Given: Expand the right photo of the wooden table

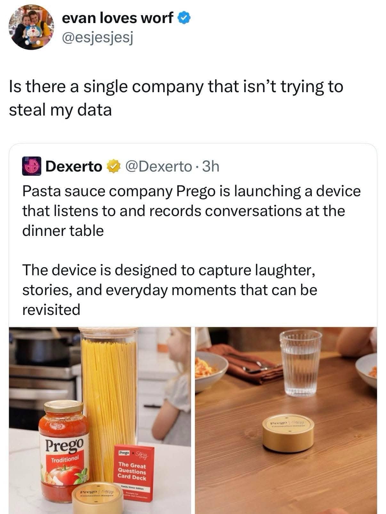Looking at the screenshot, I should [x=286, y=420].
